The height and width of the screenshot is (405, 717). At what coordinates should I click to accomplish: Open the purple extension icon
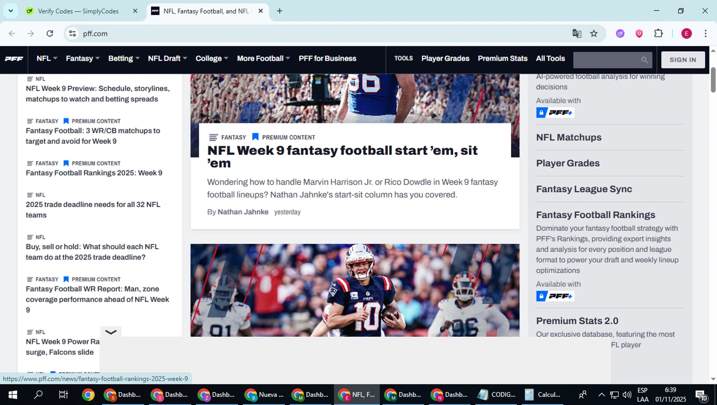click(620, 33)
